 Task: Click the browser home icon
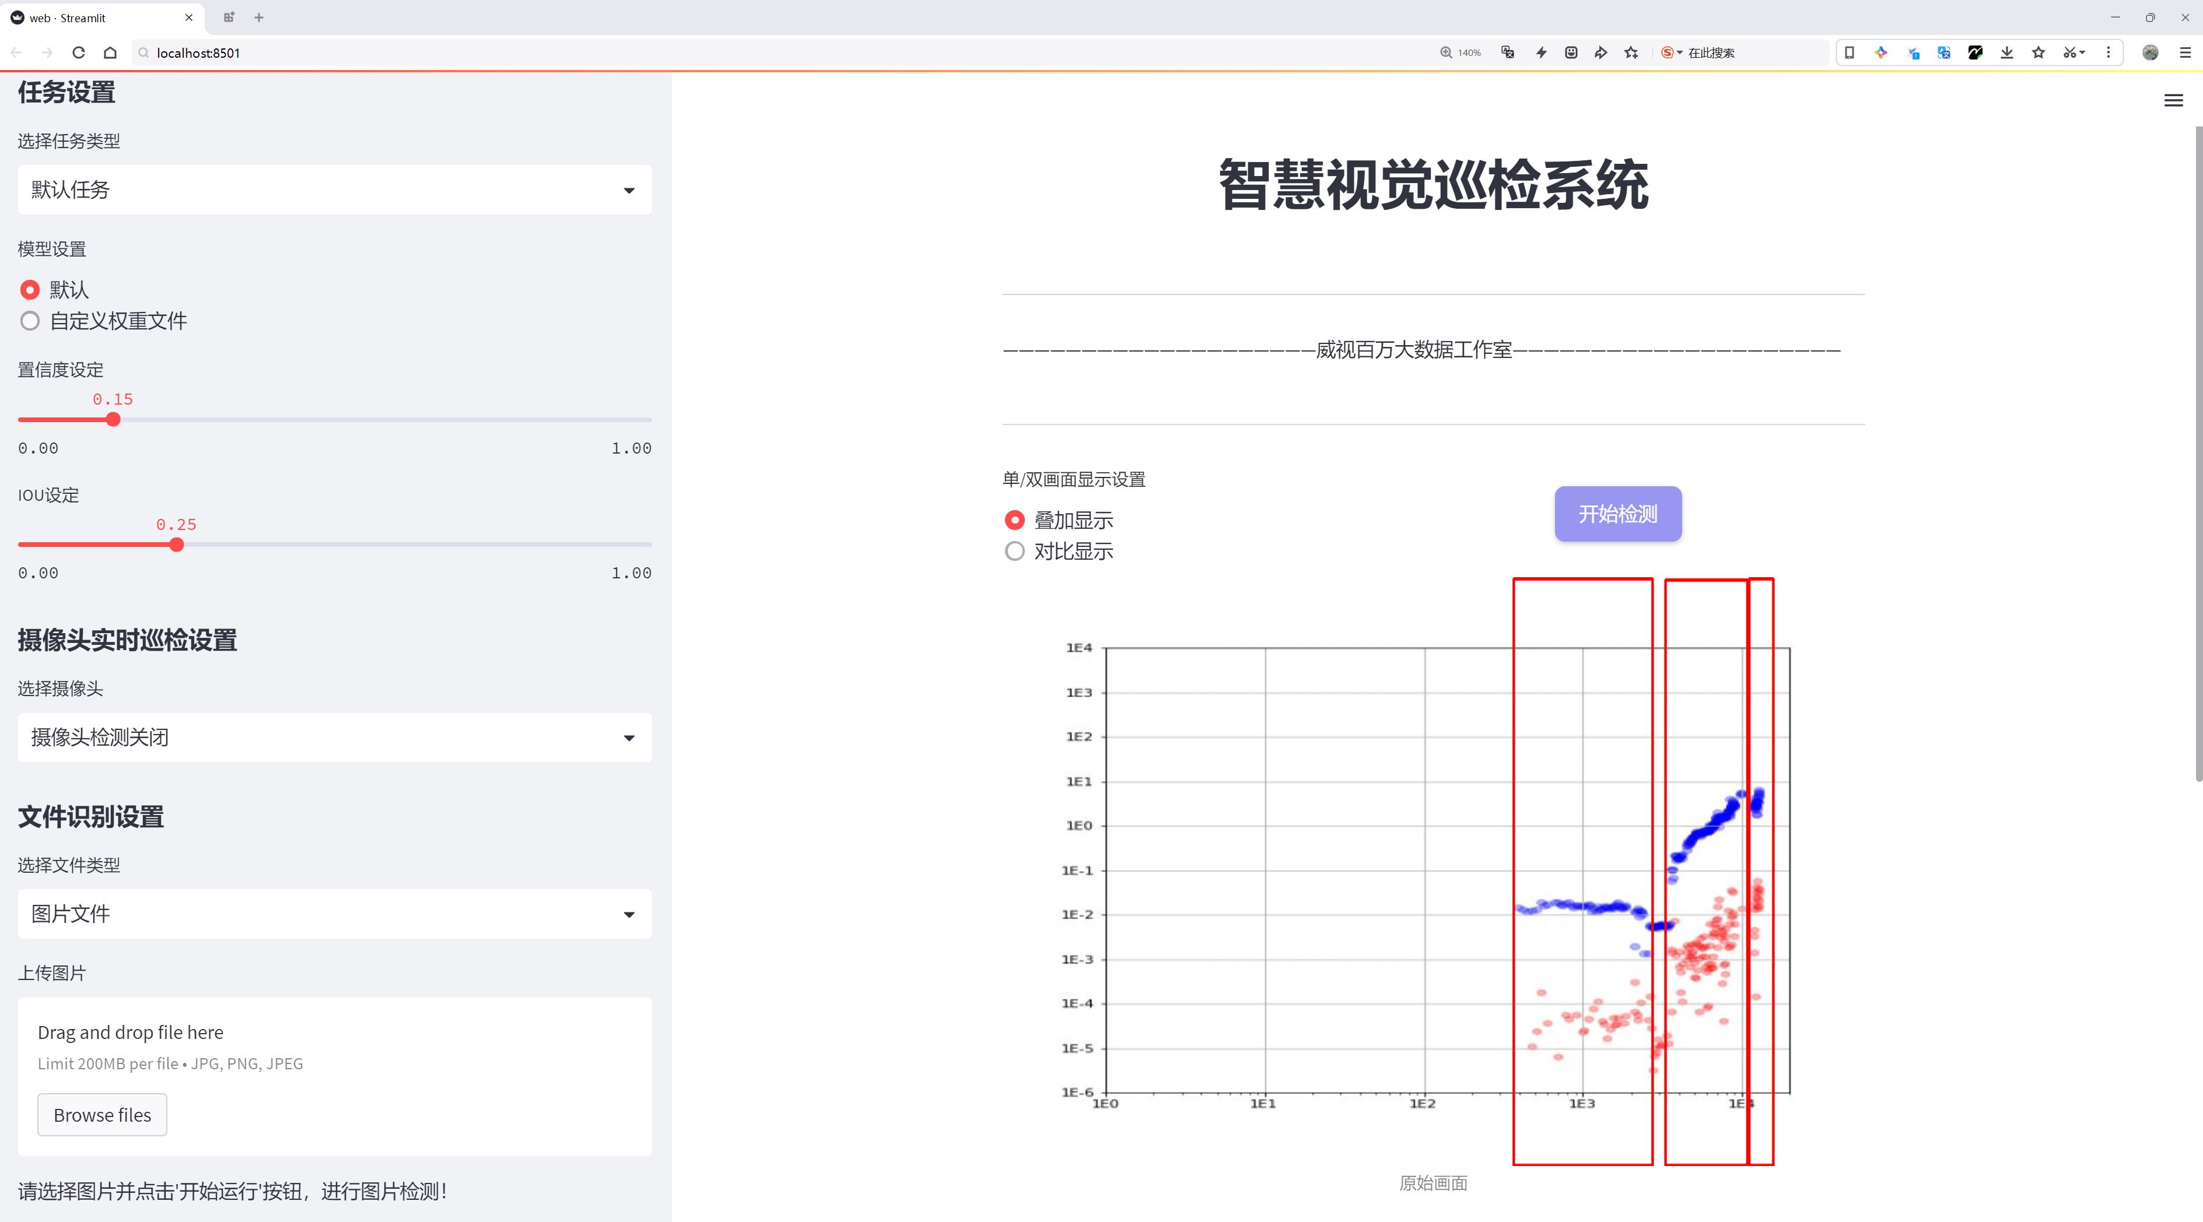click(110, 53)
